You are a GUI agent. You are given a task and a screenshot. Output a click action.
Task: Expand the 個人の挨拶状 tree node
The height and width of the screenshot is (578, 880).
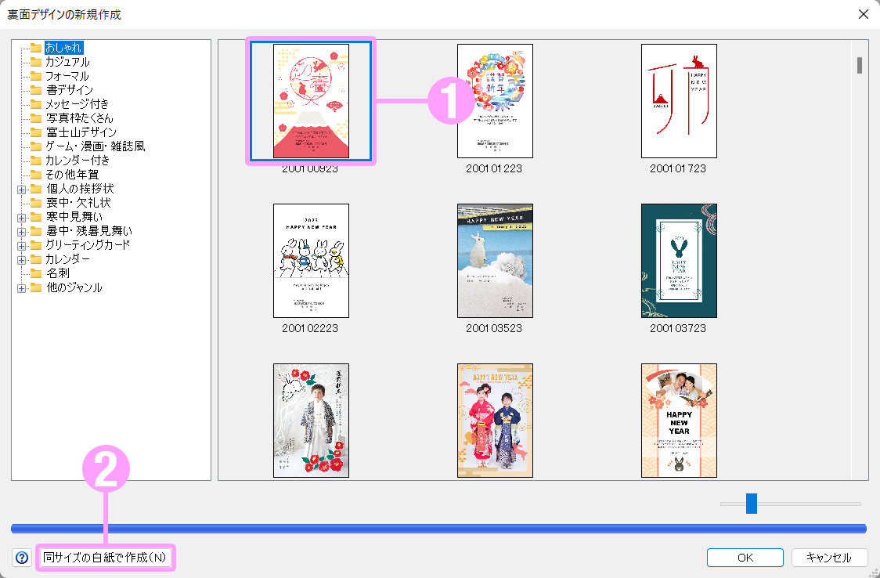coord(22,189)
